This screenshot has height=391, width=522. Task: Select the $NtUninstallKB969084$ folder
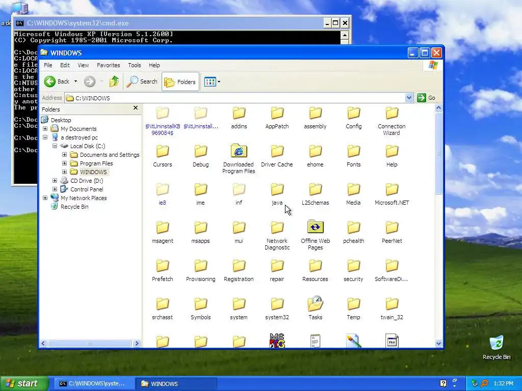click(x=163, y=120)
